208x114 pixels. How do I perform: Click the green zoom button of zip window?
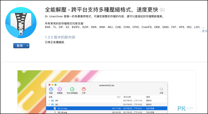tap(55, 85)
